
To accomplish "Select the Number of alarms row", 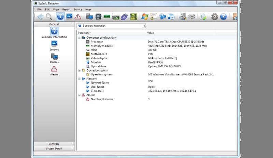I will click(x=157, y=99).
